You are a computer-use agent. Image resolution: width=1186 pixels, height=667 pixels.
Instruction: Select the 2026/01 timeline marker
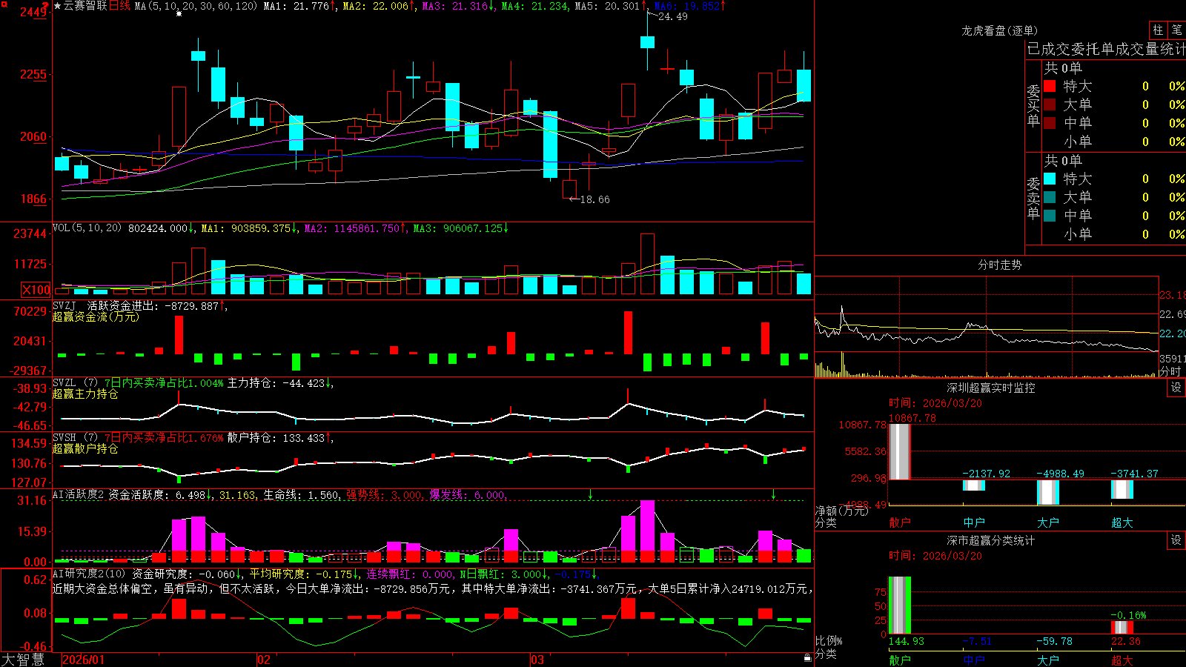click(x=84, y=660)
